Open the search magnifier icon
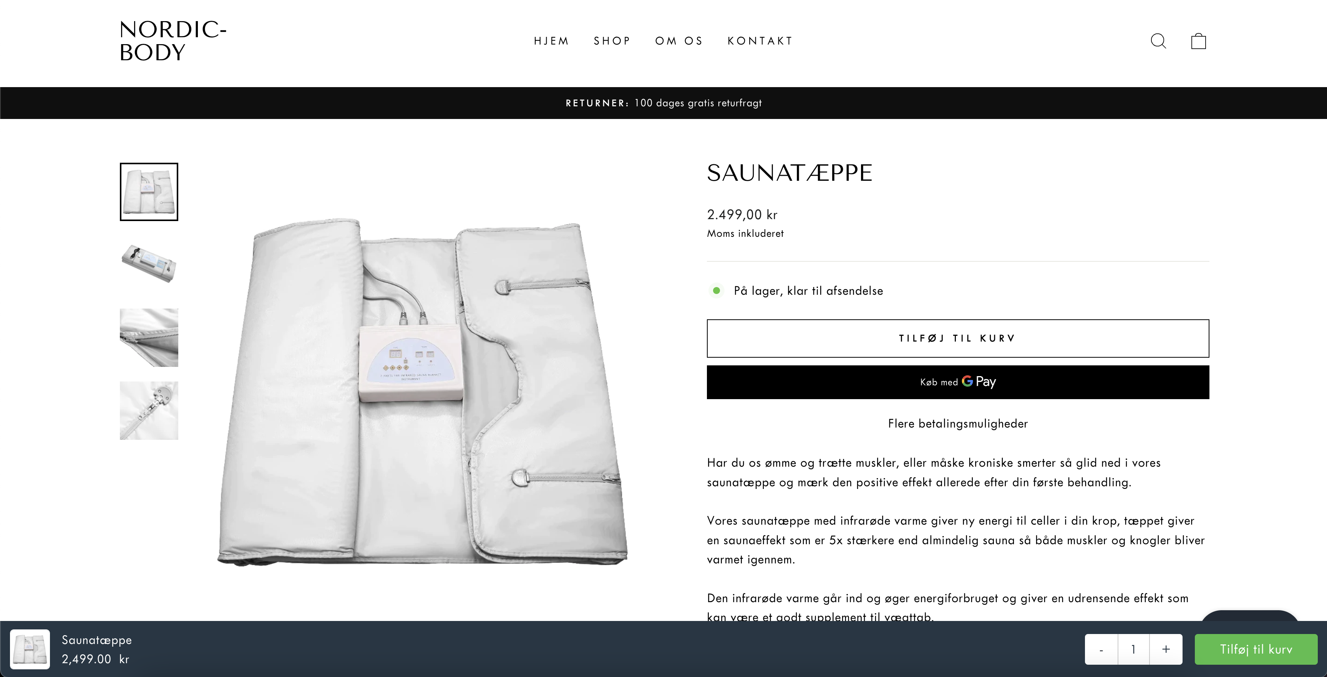Image resolution: width=1327 pixels, height=677 pixels. (x=1158, y=41)
